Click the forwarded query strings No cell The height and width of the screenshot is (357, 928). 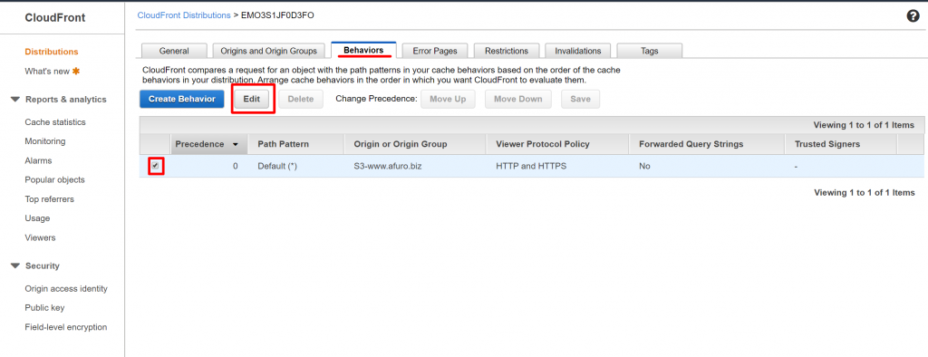click(644, 167)
